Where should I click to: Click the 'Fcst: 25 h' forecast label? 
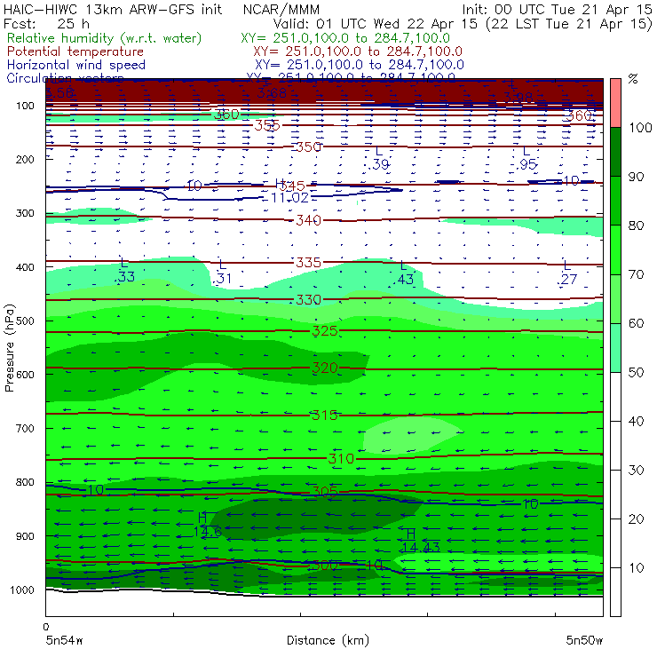coord(46,23)
